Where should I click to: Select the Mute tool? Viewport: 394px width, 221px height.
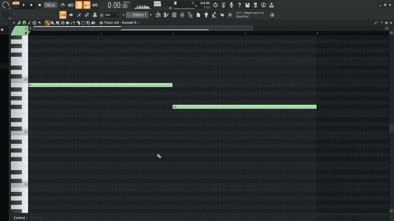click(x=68, y=23)
